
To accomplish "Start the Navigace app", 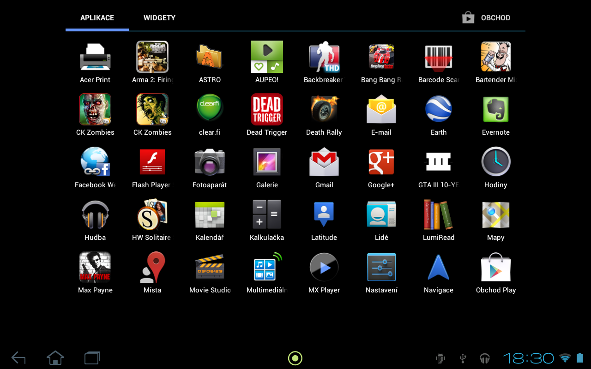I will (x=438, y=267).
